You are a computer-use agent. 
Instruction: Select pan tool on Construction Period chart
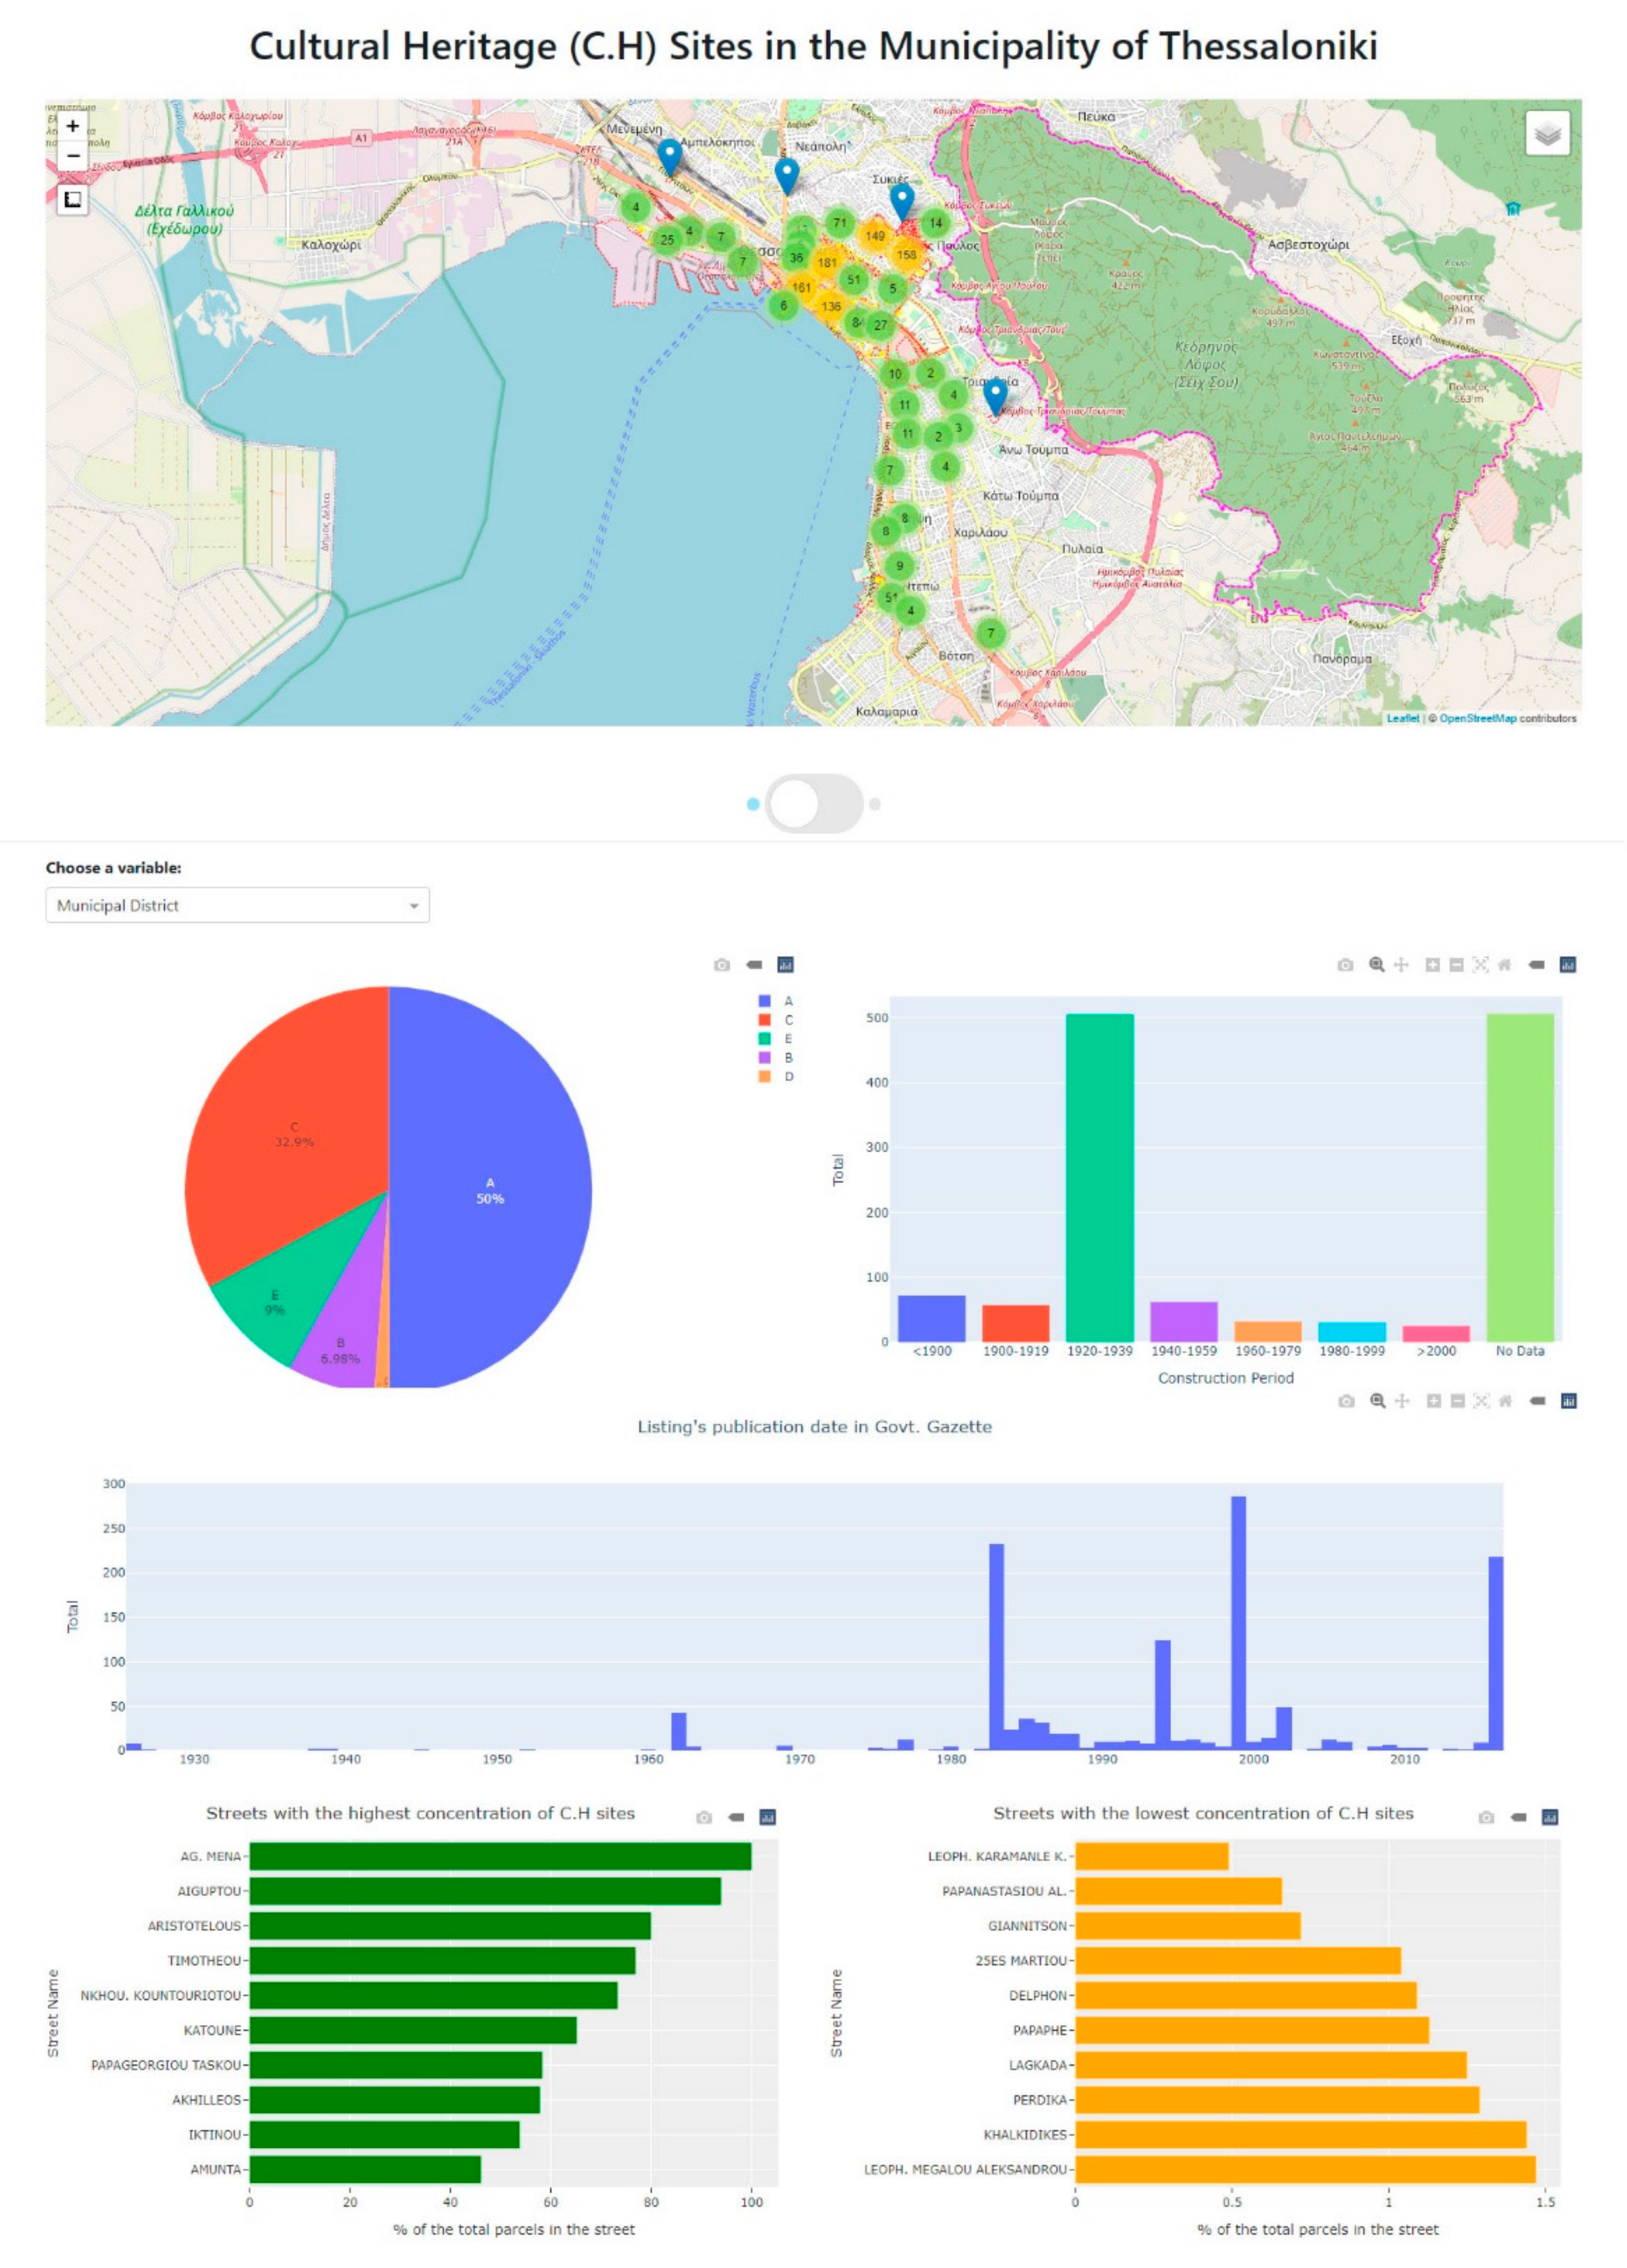click(1401, 965)
